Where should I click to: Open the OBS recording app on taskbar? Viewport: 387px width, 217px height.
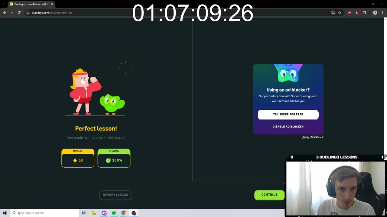pyautogui.click(x=134, y=213)
